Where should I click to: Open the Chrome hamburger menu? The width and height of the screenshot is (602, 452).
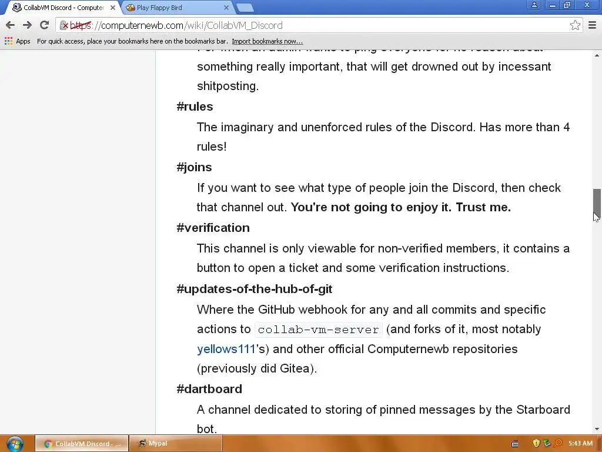(x=592, y=25)
